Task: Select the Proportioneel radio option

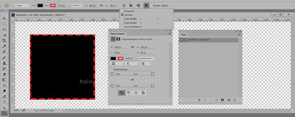Action: [x=122, y=23]
